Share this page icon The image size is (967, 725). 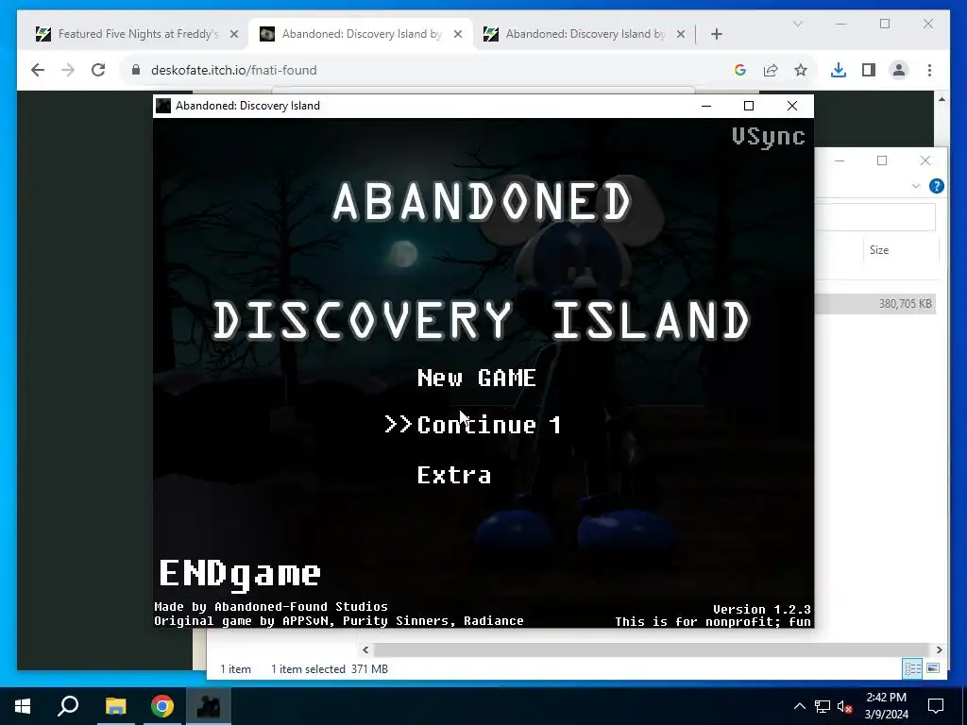[x=771, y=70]
